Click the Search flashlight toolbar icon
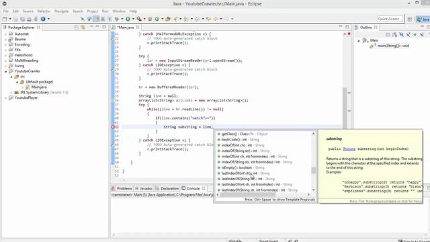This screenshot has width=430, height=242. tap(175, 19)
